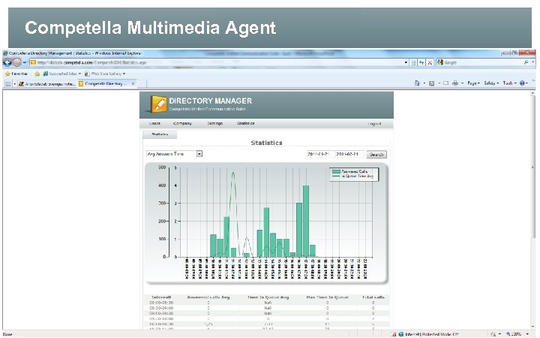This screenshot has height=338, width=540.
Task: Open the search provider options dropdown
Action: (x=532, y=62)
